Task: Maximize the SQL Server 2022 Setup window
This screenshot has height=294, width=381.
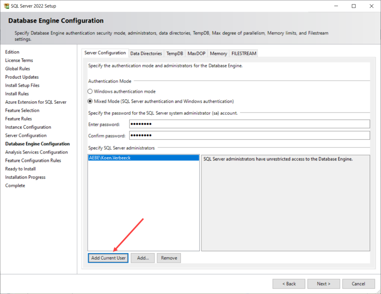Action: click(354, 6)
